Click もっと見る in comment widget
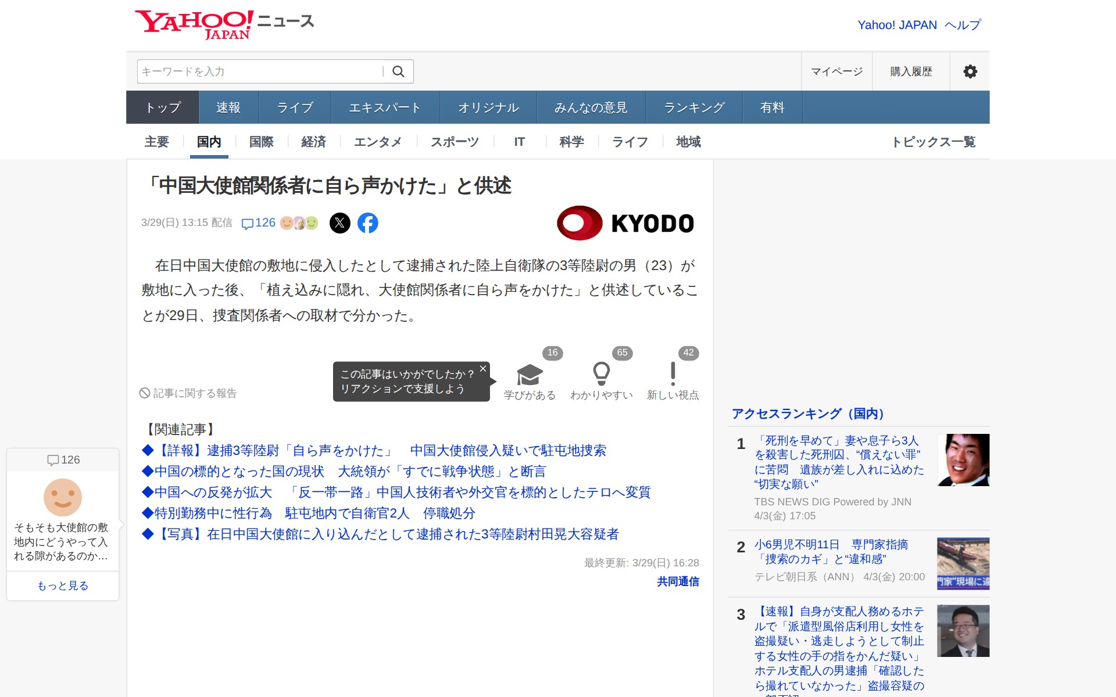The image size is (1116, 697). coord(63,585)
